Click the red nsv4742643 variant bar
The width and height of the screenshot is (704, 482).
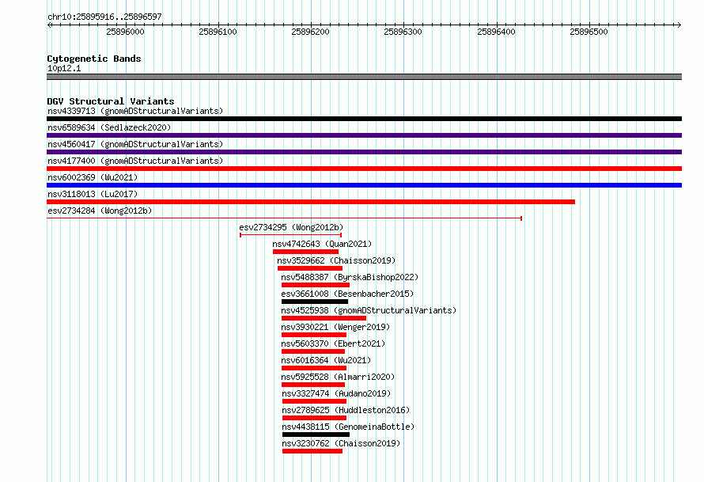point(306,252)
